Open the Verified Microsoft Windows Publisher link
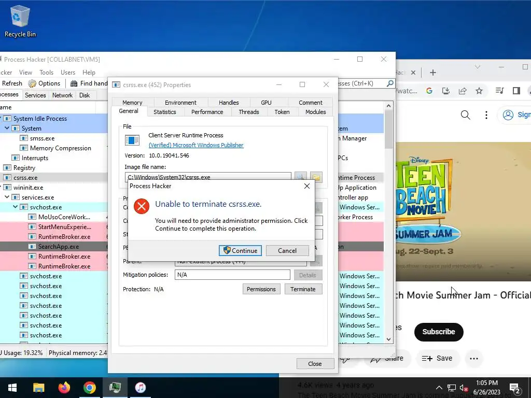This screenshot has height=398, width=531. 195,145
